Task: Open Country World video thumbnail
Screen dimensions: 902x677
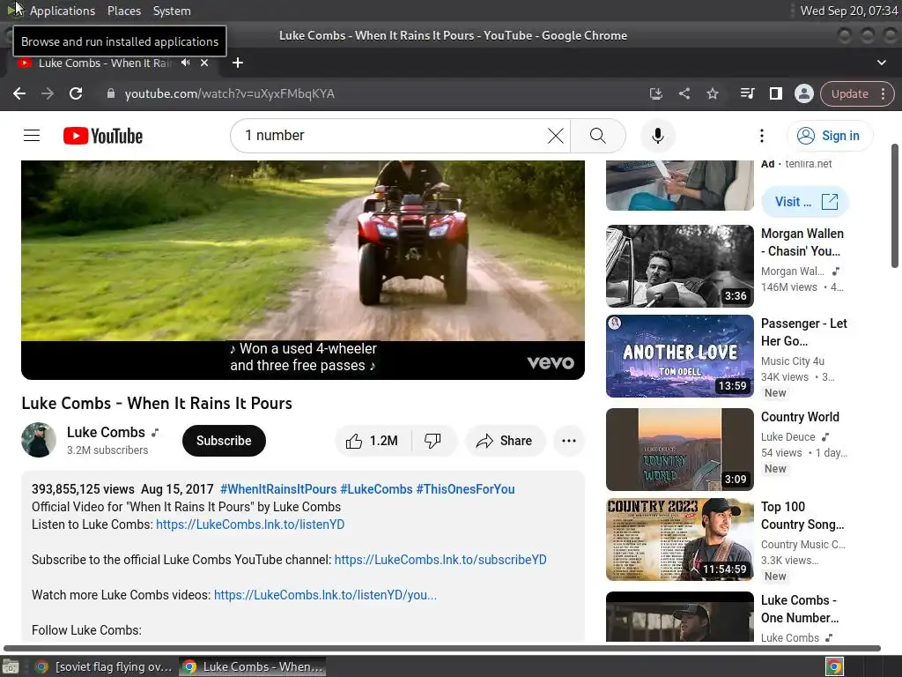Action: tap(680, 449)
